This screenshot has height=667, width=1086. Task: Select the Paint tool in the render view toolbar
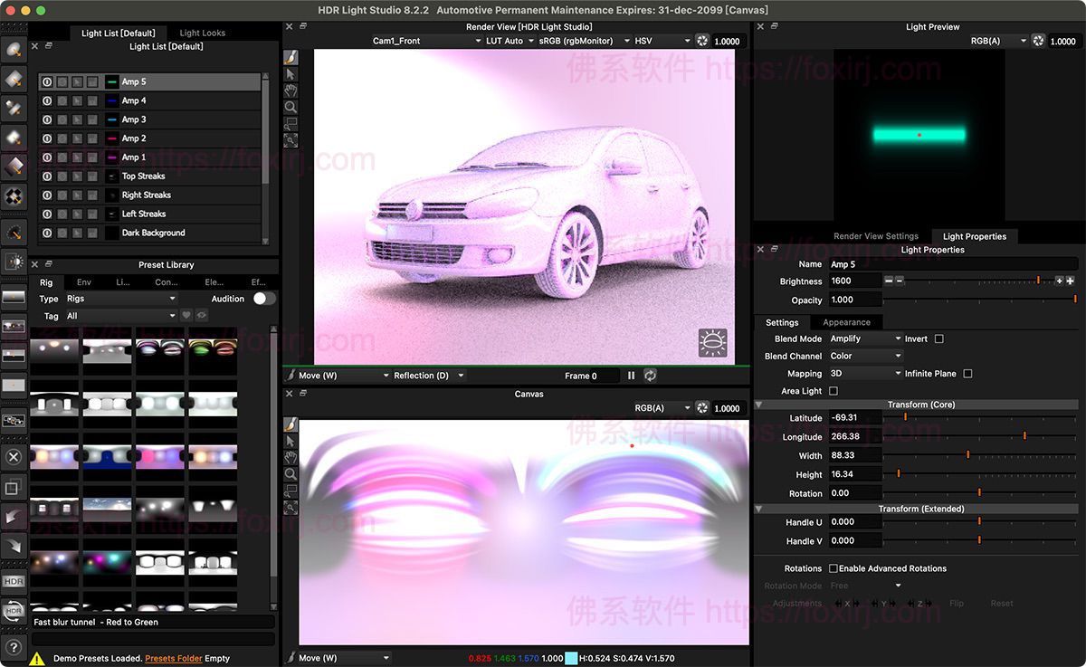coord(291,57)
